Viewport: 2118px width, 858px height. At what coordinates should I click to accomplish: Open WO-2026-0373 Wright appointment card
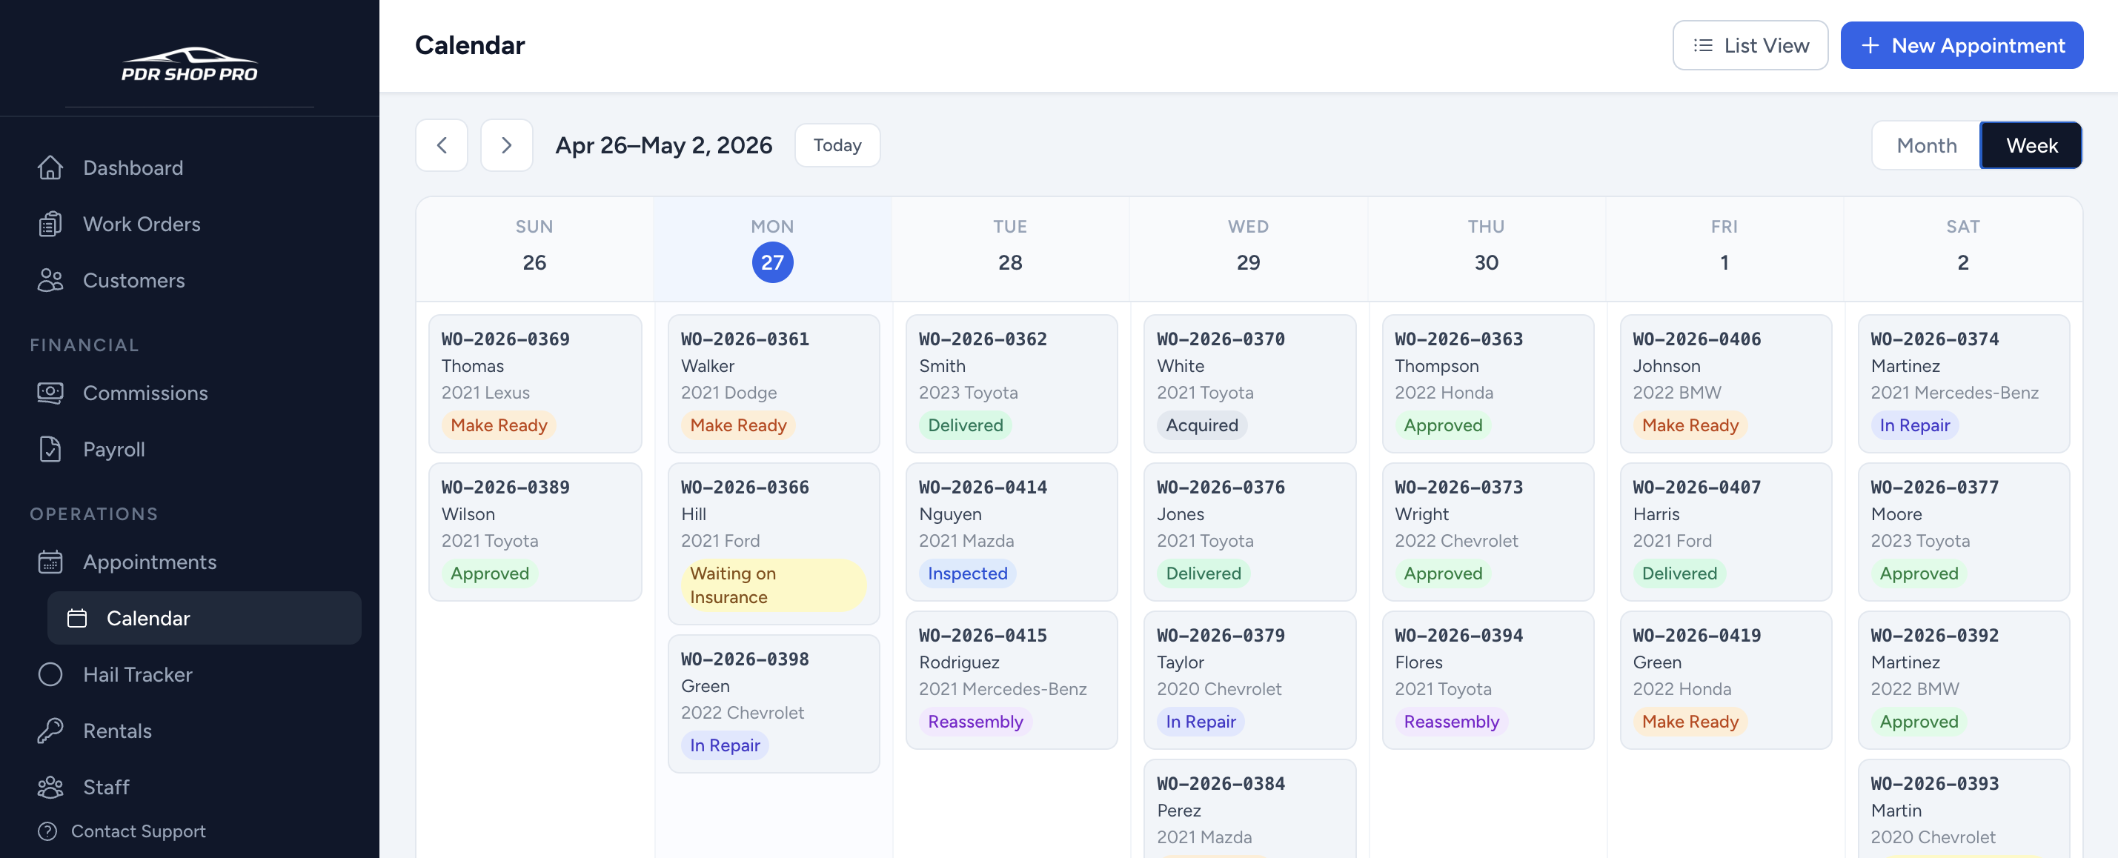(x=1488, y=532)
